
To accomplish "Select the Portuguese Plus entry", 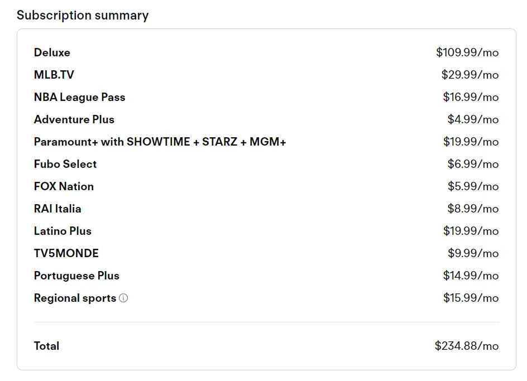I will 76,276.
